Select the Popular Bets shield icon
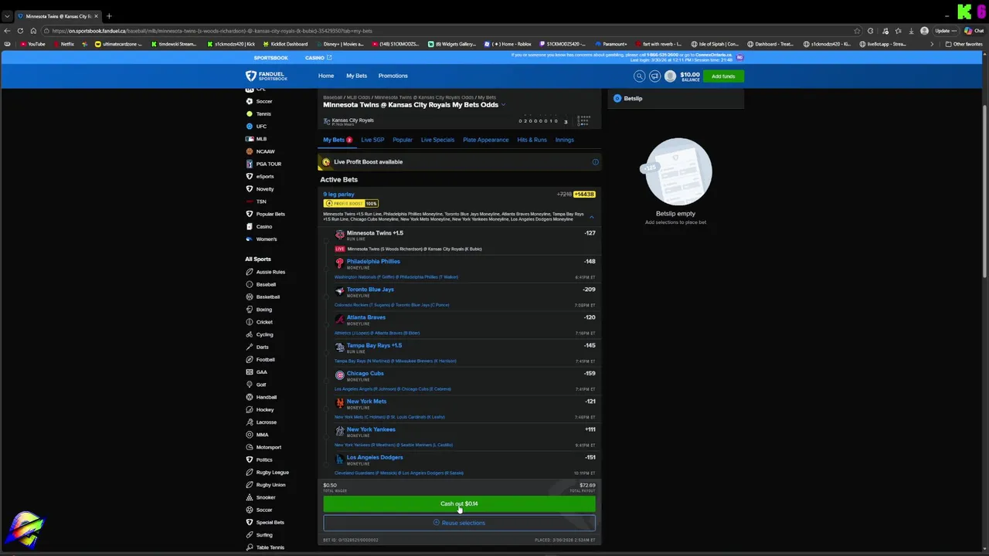The width and height of the screenshot is (989, 556). point(250,214)
